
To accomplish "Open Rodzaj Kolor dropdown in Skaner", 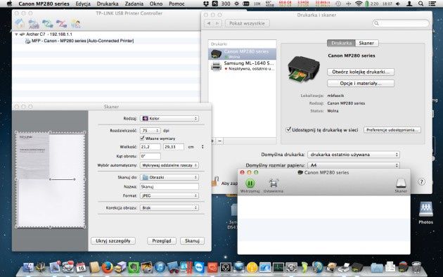I will tap(169, 119).
